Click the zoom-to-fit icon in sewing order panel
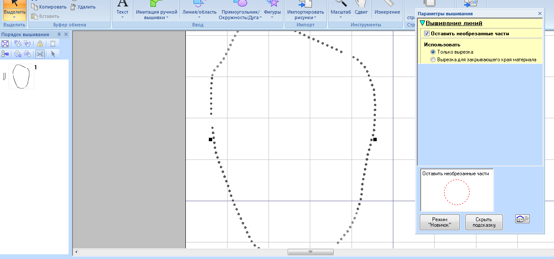554x259 pixels. [5, 43]
